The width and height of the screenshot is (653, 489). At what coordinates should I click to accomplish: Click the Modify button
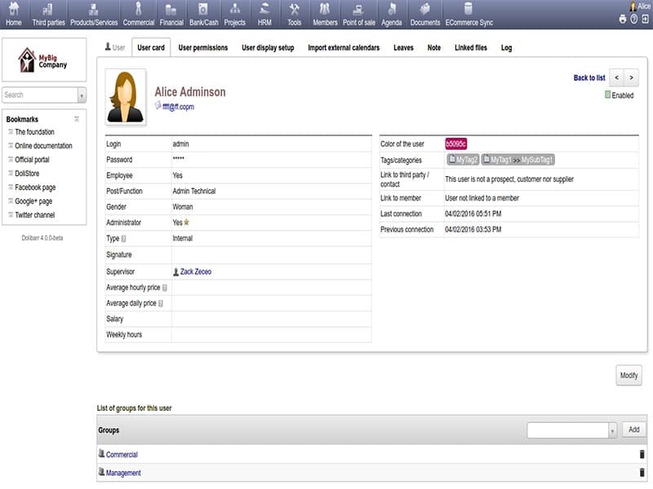(628, 376)
